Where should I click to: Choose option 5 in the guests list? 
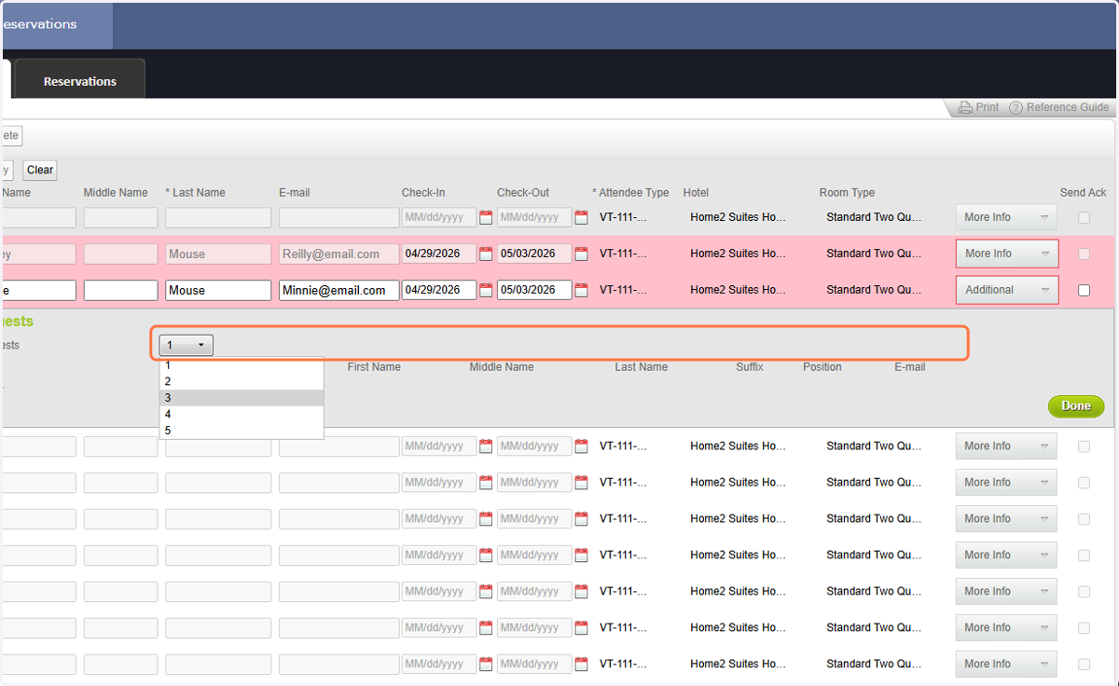[242, 430]
